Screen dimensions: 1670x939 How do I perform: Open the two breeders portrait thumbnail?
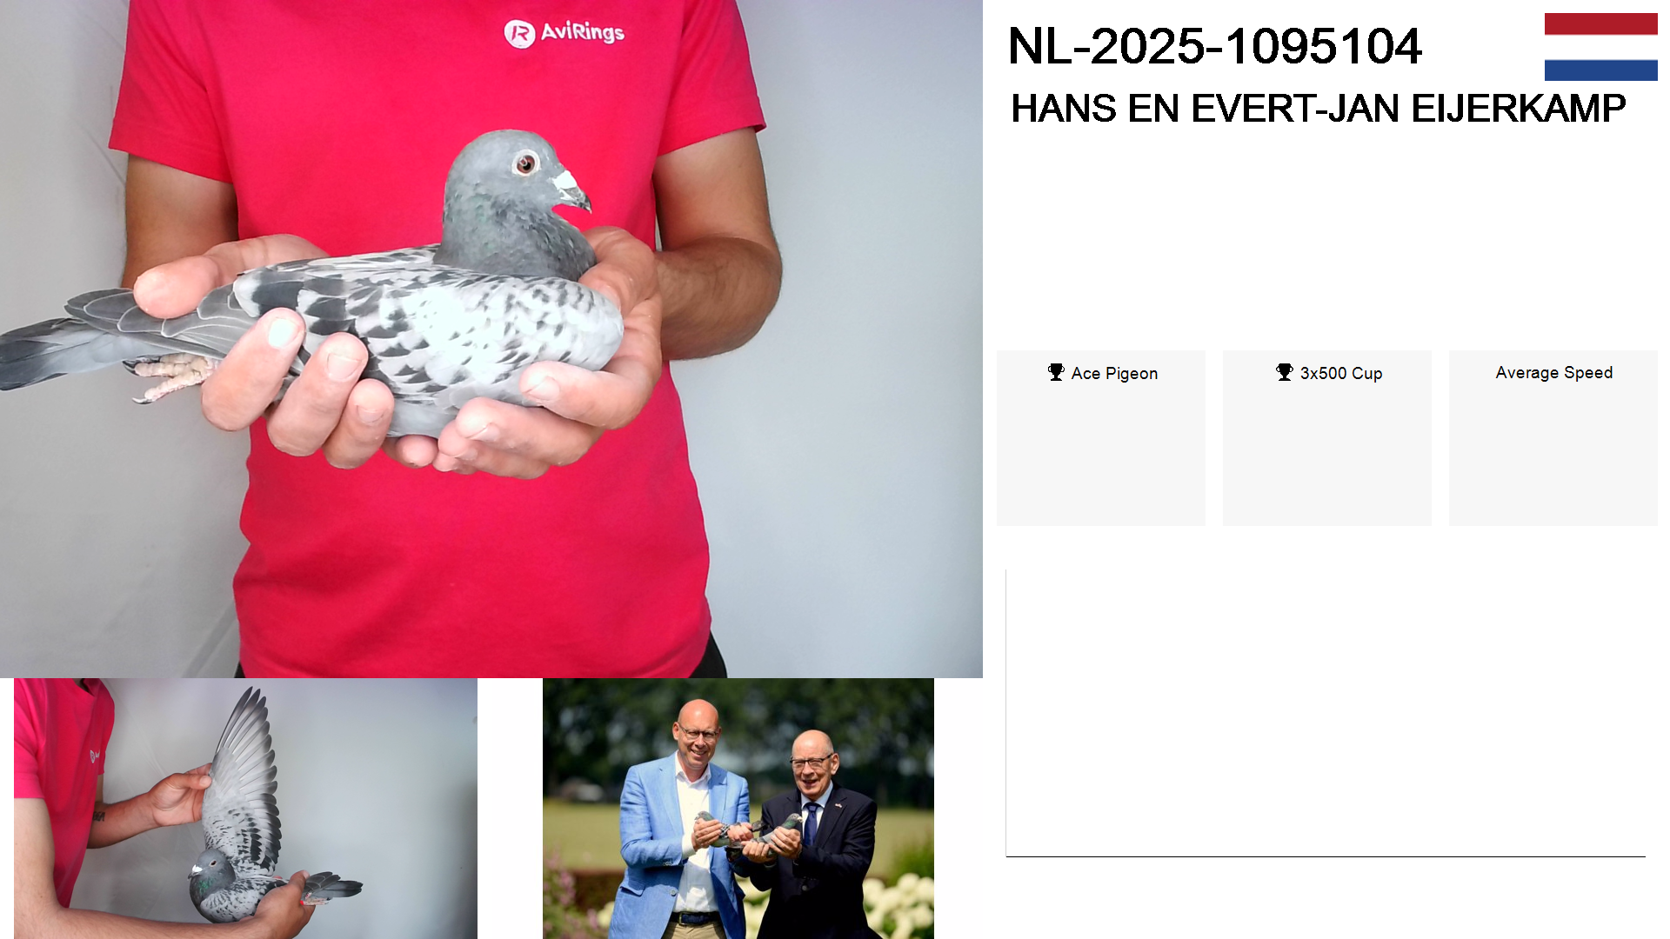[738, 809]
